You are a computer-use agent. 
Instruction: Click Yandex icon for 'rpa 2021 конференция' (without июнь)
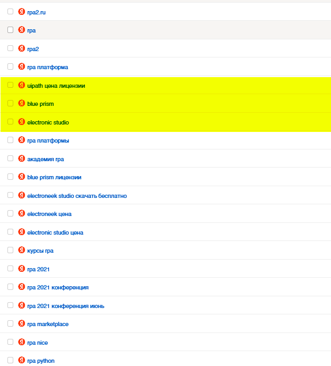pos(21,287)
